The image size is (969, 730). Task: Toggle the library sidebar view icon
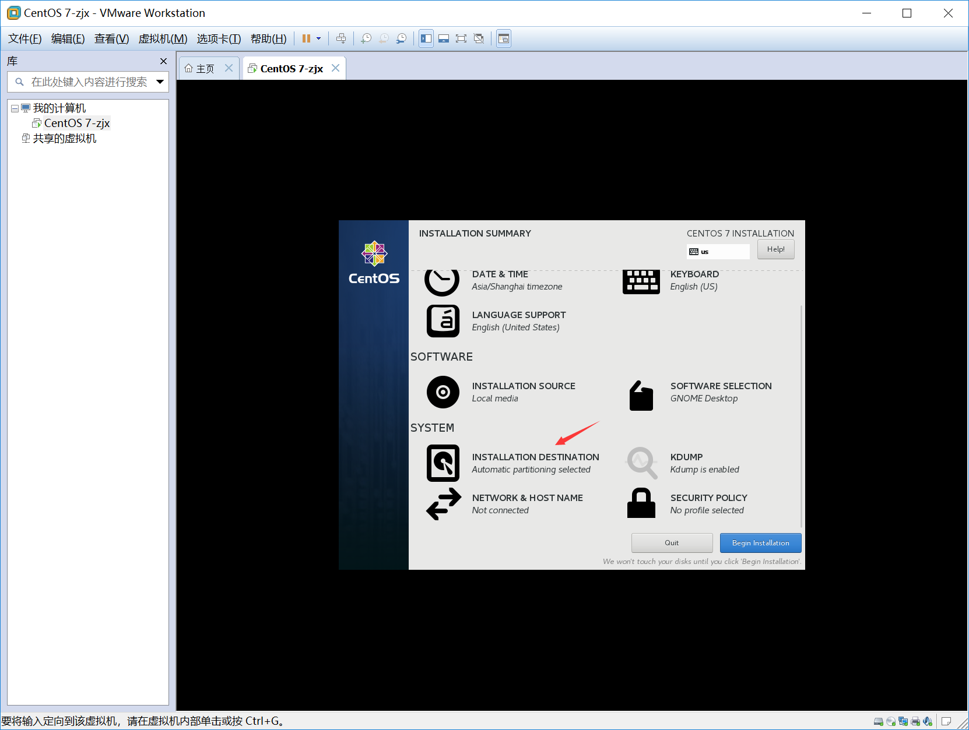pos(426,39)
